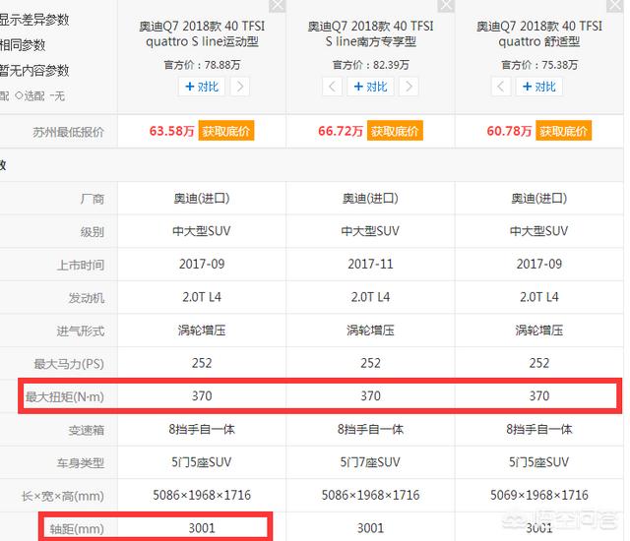Image resolution: width=630 pixels, height=541 pixels.
Task: Open 奥迪Q7 quattro S line运动型 title link
Action: click(202, 33)
